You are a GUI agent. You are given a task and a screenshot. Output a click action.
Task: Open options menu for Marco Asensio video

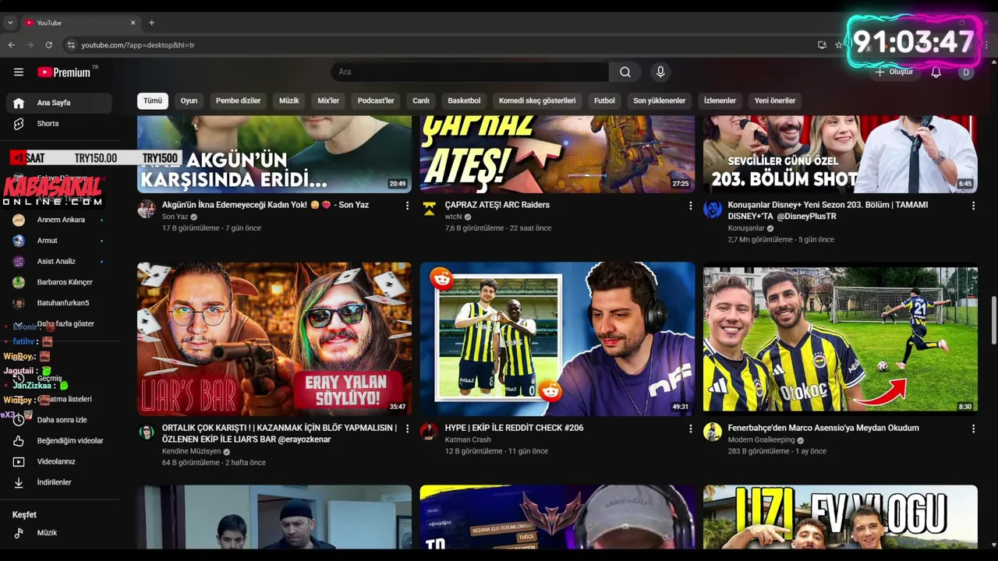(x=973, y=429)
